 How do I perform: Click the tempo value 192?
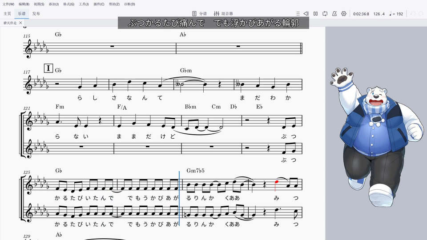[x=399, y=14]
